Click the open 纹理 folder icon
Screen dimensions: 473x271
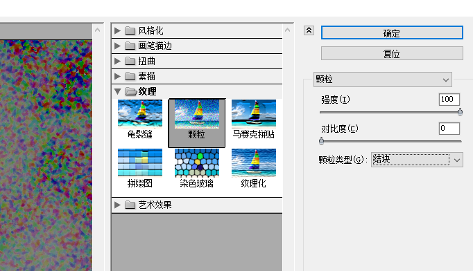[130, 91]
